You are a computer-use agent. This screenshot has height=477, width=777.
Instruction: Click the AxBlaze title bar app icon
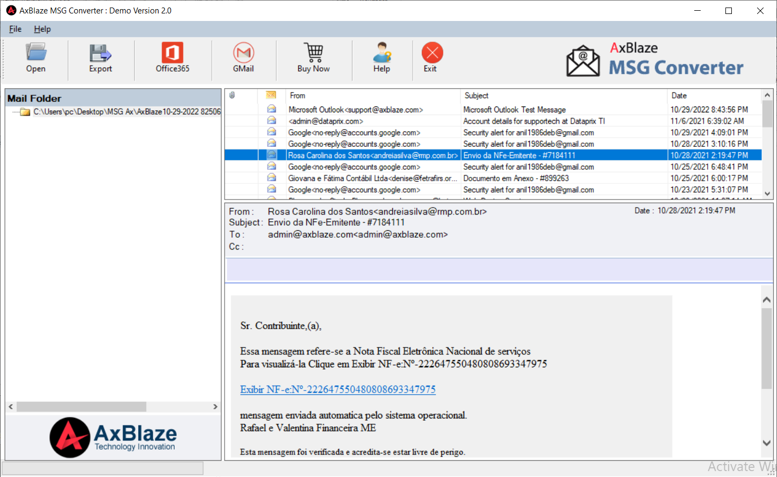(x=11, y=10)
